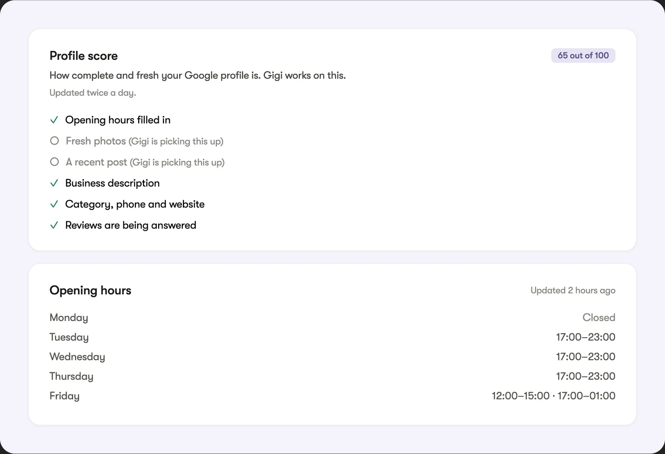Click the Thursday day label

click(x=71, y=376)
